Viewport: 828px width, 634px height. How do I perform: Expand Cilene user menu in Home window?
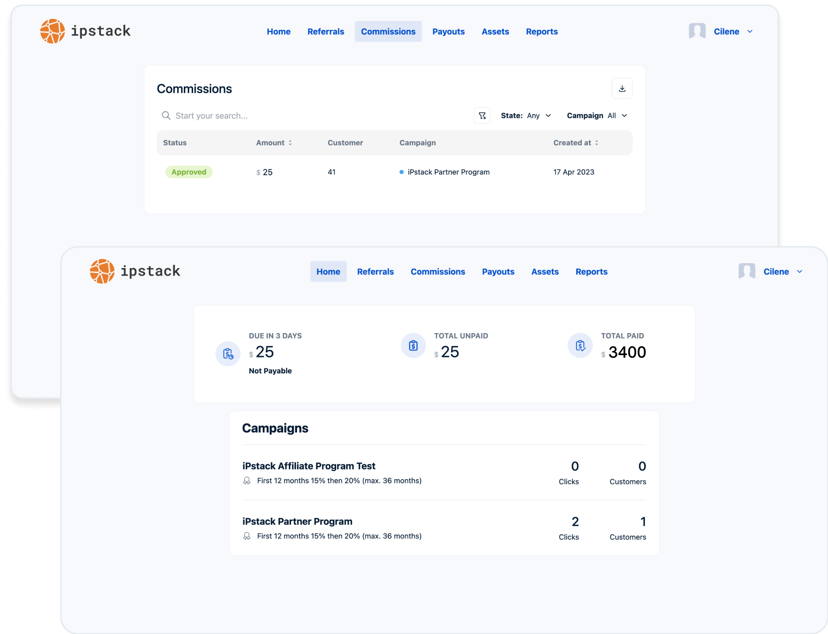[x=800, y=272]
